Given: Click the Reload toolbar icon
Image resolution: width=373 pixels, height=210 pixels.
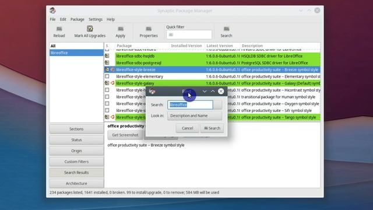Looking at the screenshot, I should coord(59,29).
